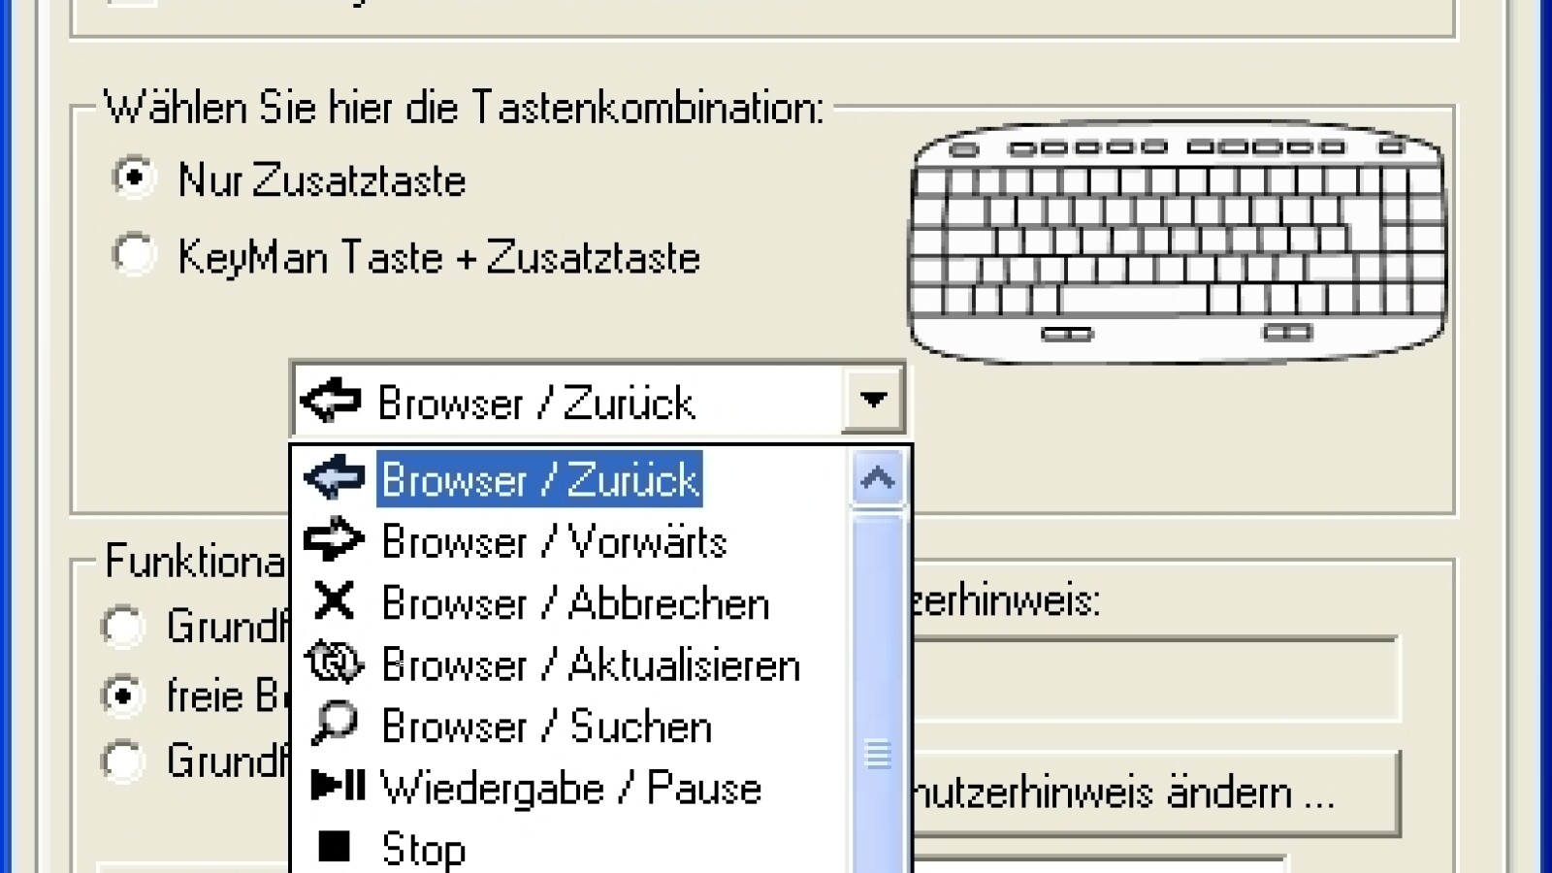The height and width of the screenshot is (873, 1552).
Task: Choose the Wiedergabe / Pause list entry
Action: (x=572, y=787)
